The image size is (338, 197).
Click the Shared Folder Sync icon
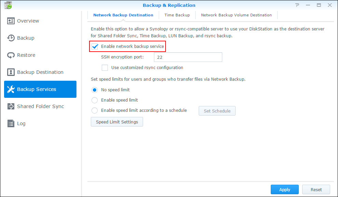tap(11, 106)
